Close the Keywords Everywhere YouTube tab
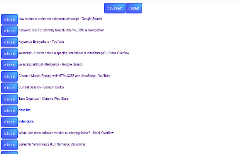This screenshot has height=154, width=247. (x=9, y=42)
